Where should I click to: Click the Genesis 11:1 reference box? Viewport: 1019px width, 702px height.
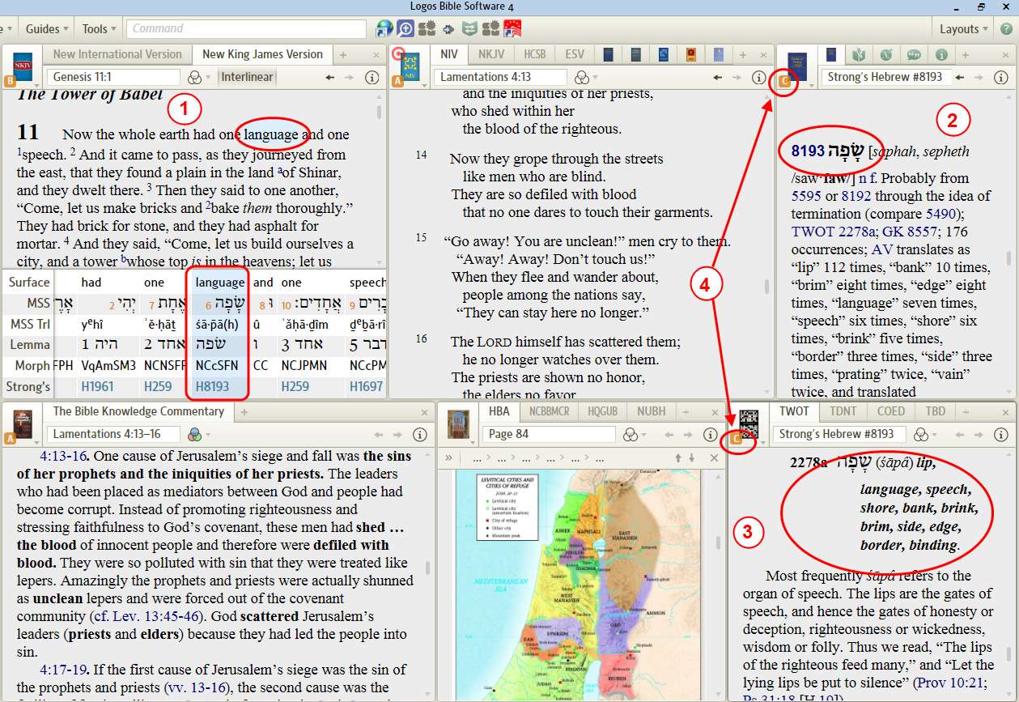[x=113, y=77]
